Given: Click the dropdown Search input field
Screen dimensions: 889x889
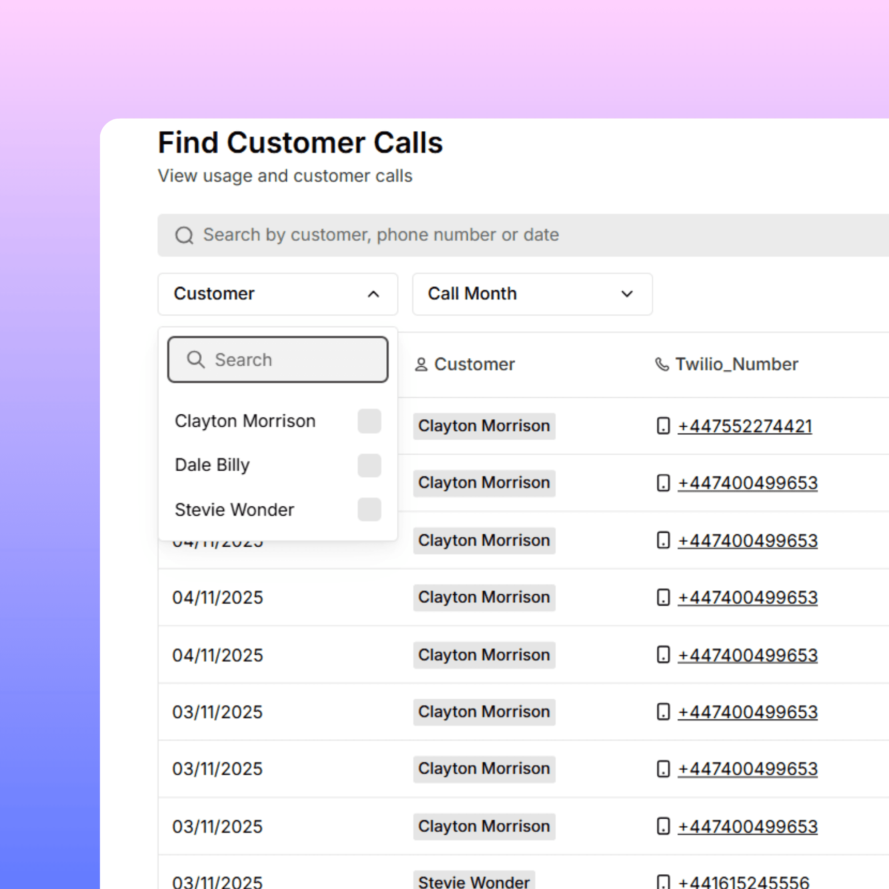Looking at the screenshot, I should [295, 360].
